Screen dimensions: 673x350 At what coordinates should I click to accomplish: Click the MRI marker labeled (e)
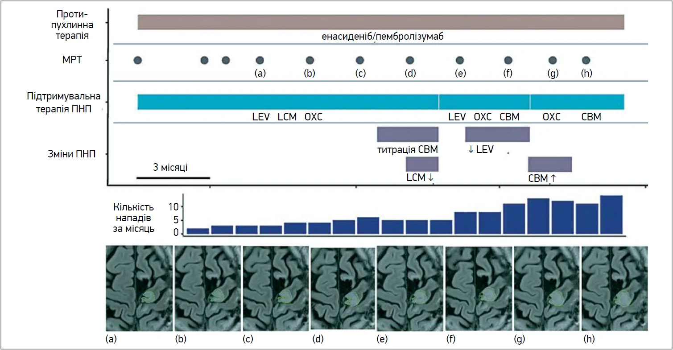459,60
